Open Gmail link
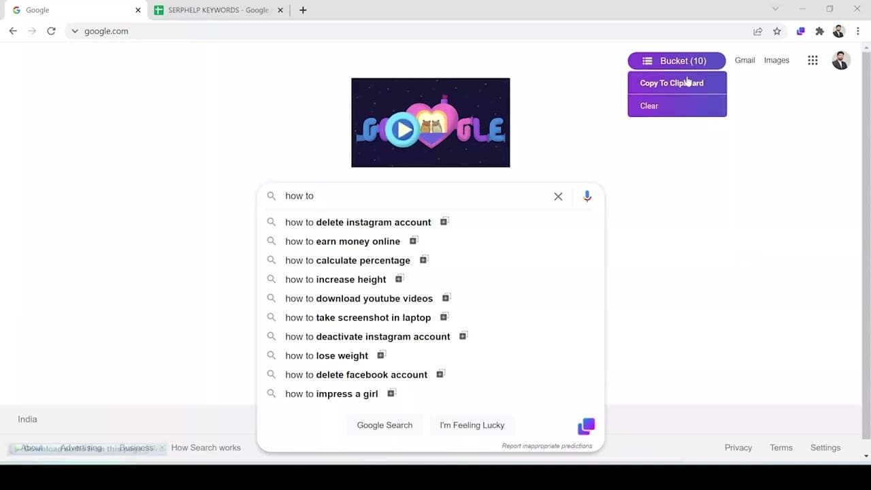 click(x=744, y=61)
